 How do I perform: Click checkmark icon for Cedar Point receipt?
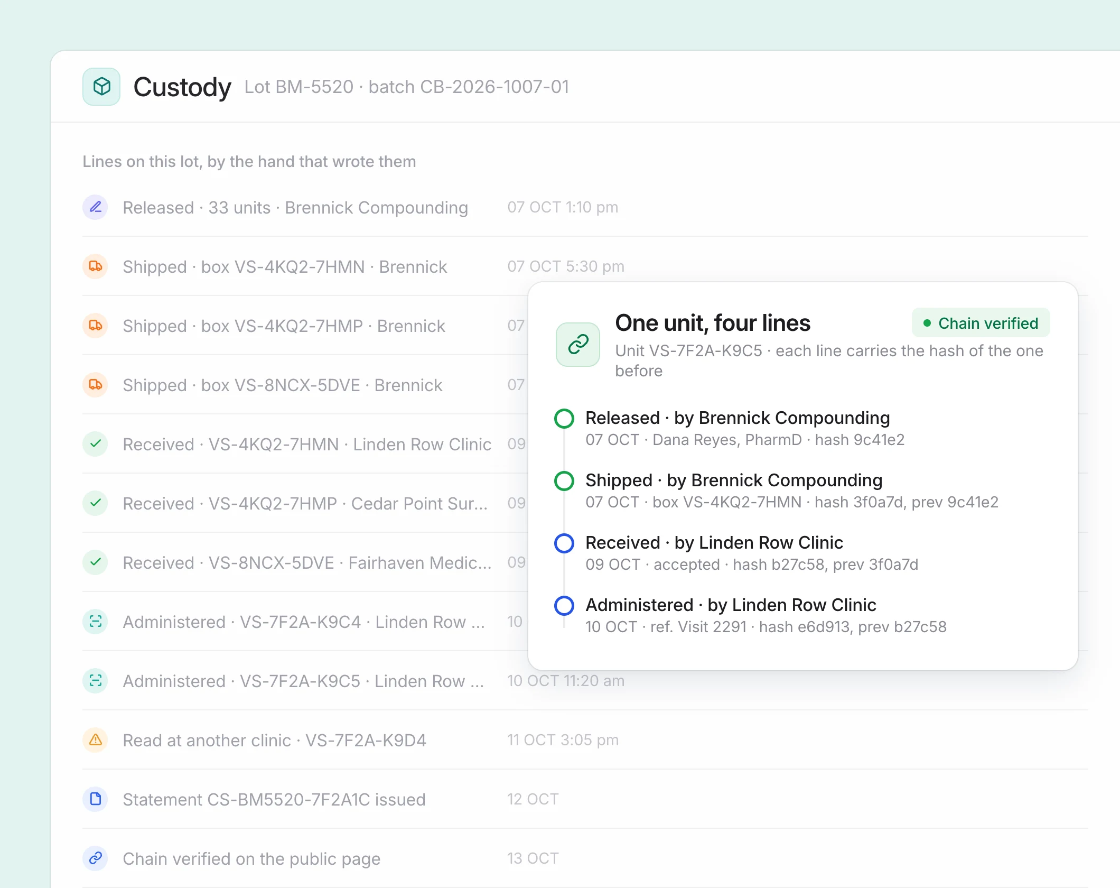96,503
